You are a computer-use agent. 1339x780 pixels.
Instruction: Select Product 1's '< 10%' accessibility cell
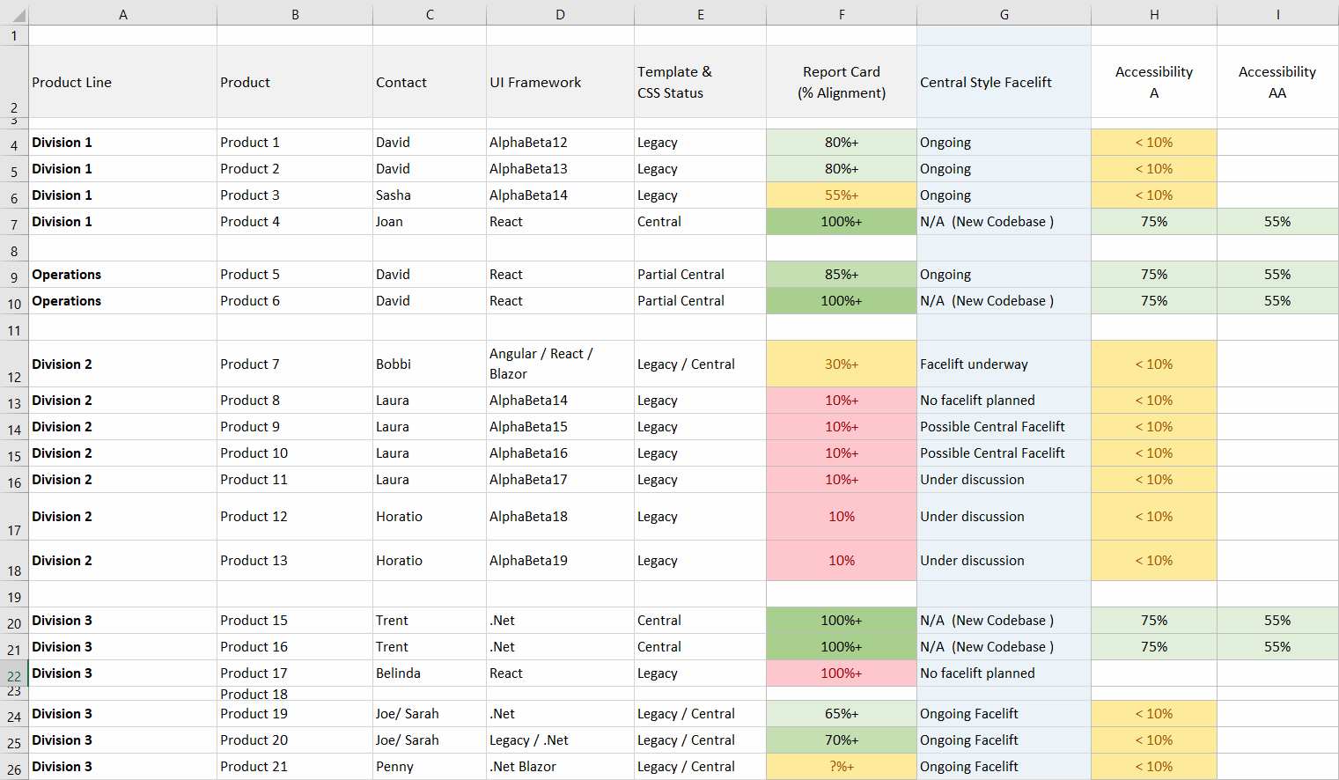[x=1154, y=143]
